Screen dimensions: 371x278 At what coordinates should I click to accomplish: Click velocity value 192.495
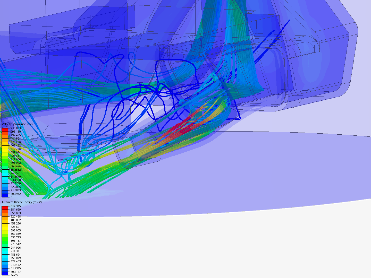16,135
